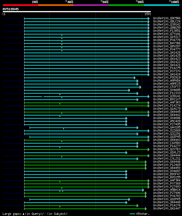Click the white AV519945 query sequence bar
This screenshot has width=182, height=216.
[x=77, y=12]
